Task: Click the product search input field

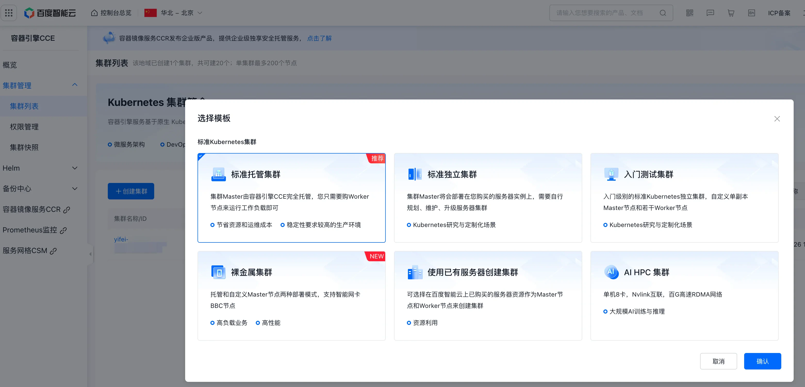Action: coord(603,13)
